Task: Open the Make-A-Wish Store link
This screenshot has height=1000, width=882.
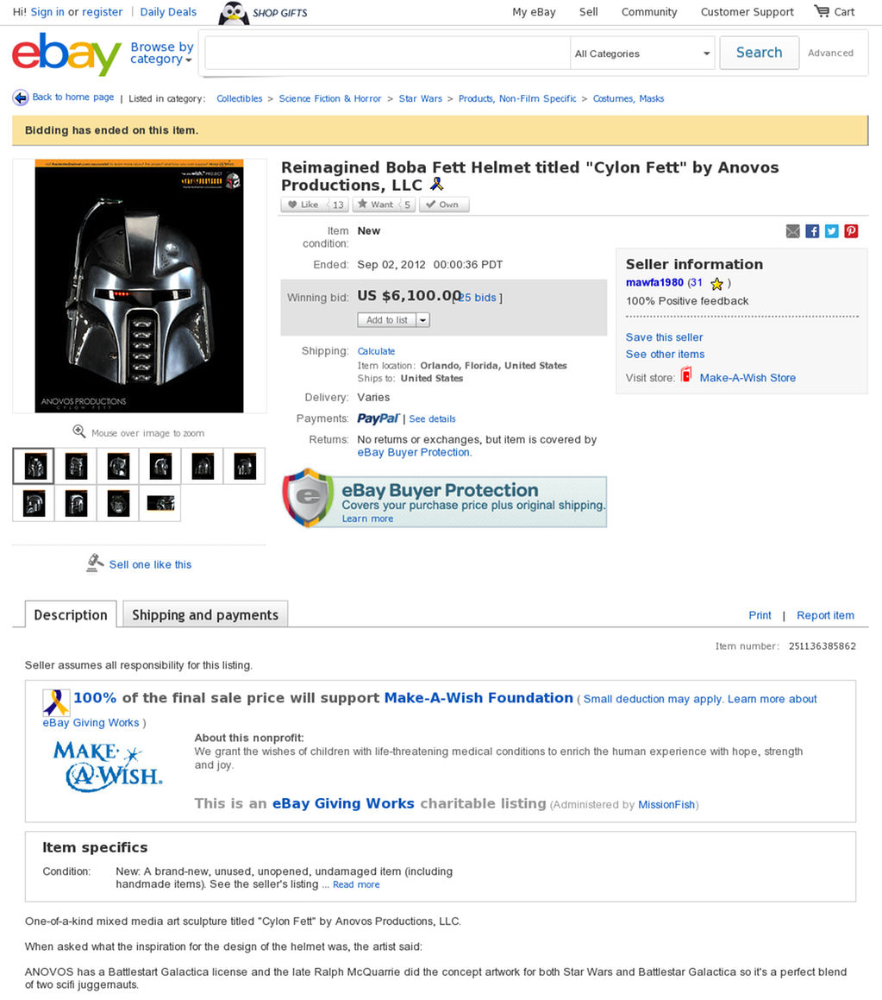Action: [x=748, y=378]
